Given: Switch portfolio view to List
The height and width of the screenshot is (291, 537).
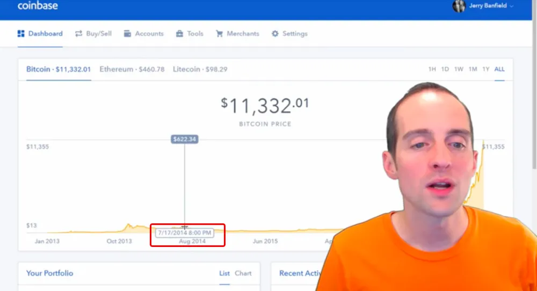Looking at the screenshot, I should tap(224, 273).
